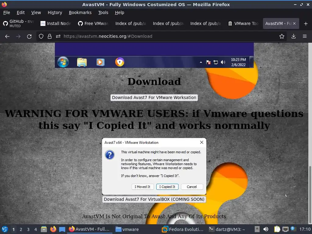The image size is (312, 234).
Task: Click the File Explorer icon in Windows screenshot
Action: 82,62
